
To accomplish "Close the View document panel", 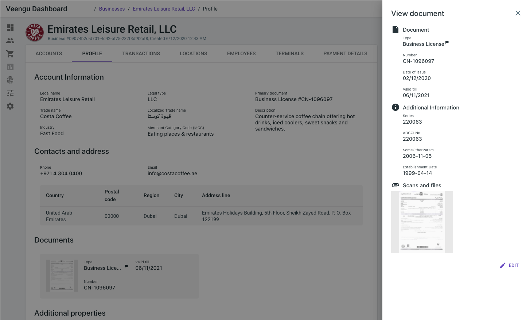I will tap(518, 13).
